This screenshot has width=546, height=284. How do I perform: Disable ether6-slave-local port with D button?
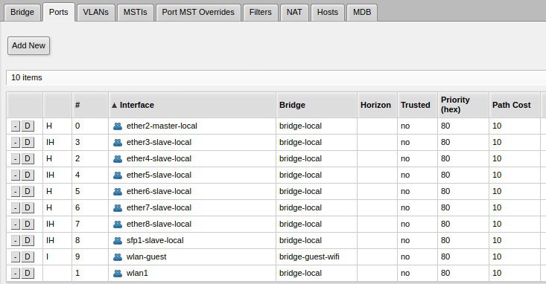coord(28,192)
